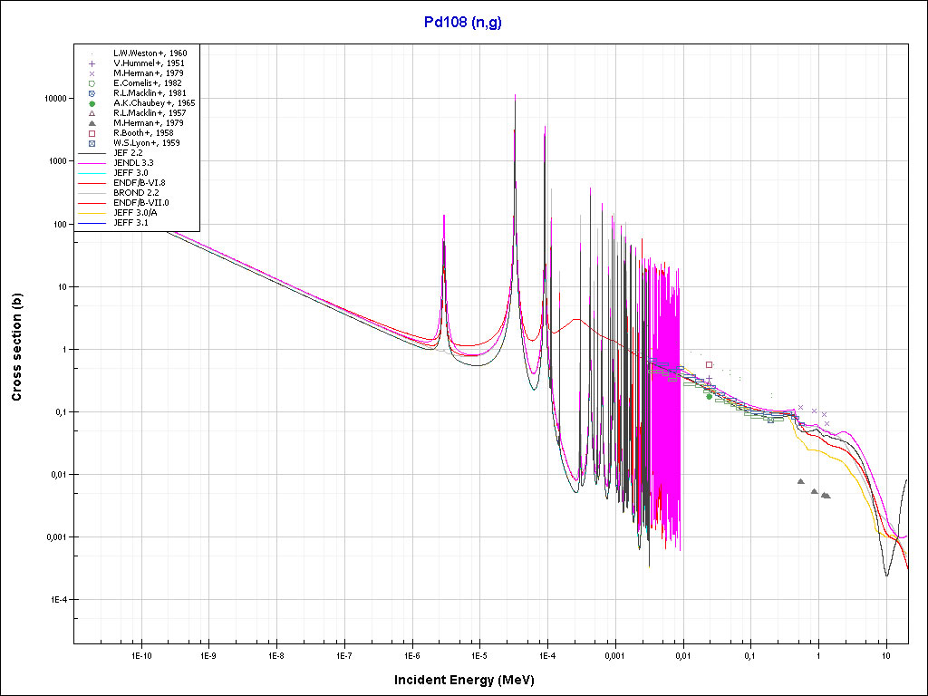Click the R.L.Macklin+, 1981 legend marker
Viewport: 928px width, 696px height.
click(x=92, y=93)
